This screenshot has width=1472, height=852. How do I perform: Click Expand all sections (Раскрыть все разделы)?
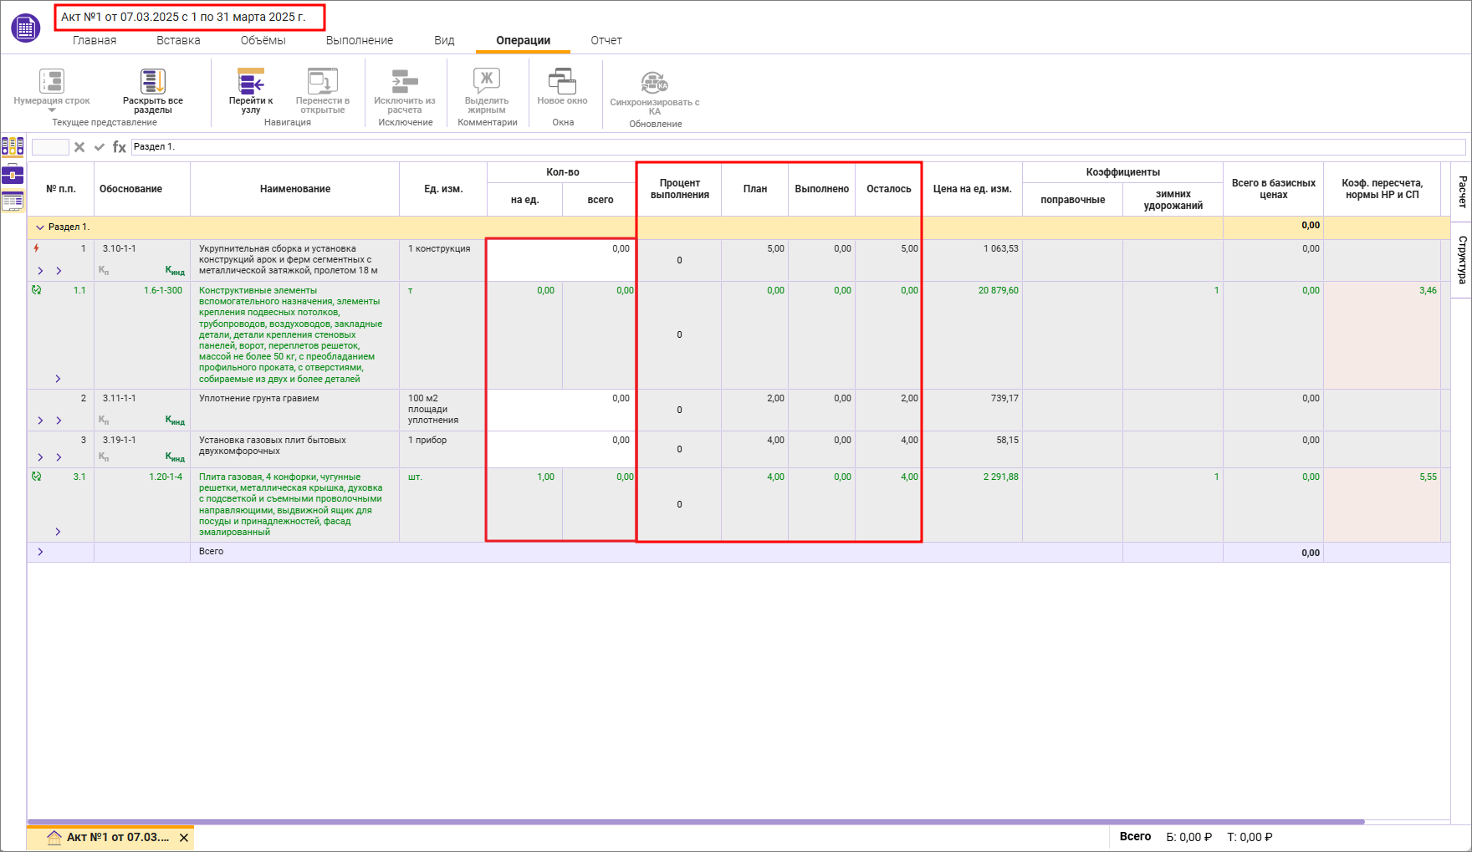pos(153,82)
